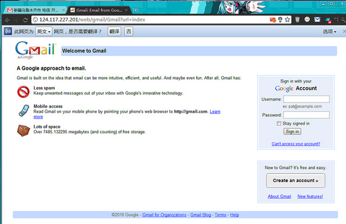346x224 pixels.
Task: Expand the 英文 language dropdown
Action: tap(42, 31)
